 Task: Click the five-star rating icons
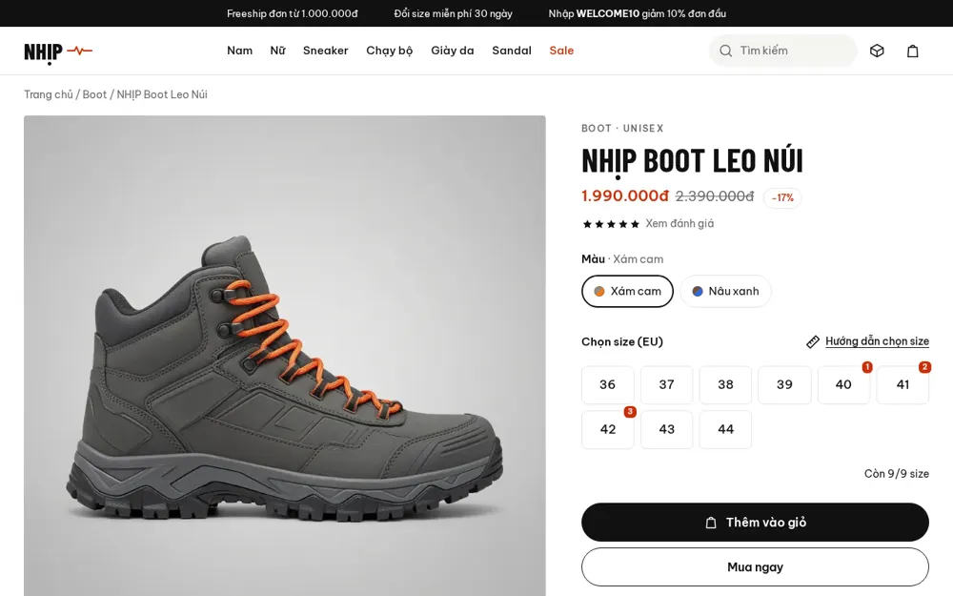coord(611,224)
